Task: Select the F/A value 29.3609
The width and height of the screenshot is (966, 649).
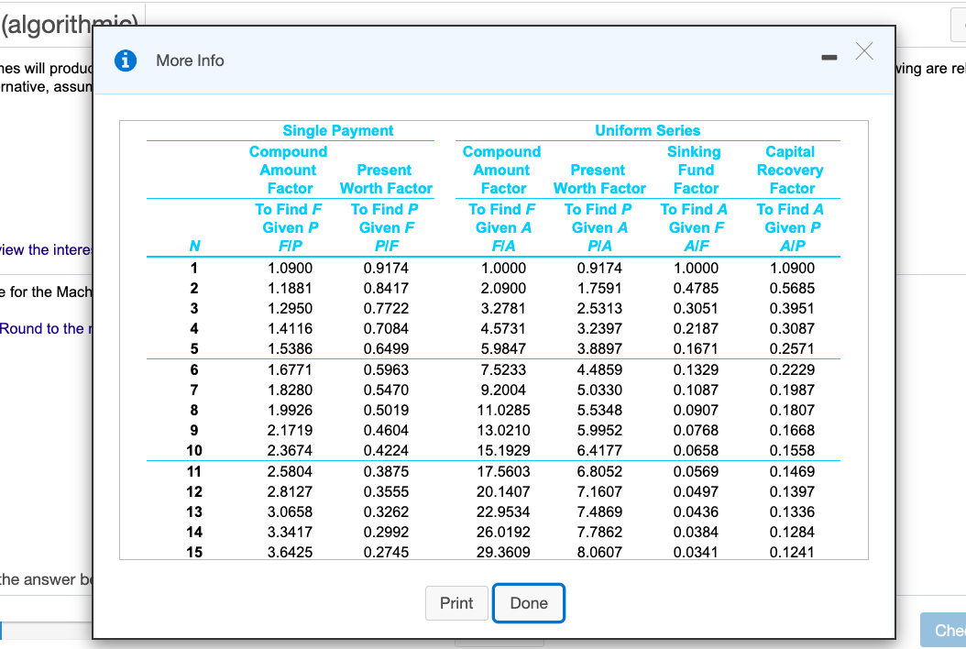Action: click(x=503, y=552)
